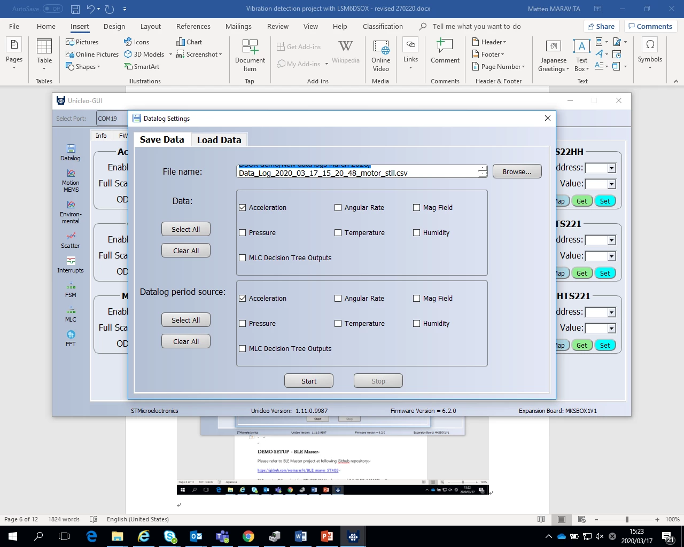684x547 pixels.
Task: Open Outlook from the taskbar
Action: (x=196, y=536)
